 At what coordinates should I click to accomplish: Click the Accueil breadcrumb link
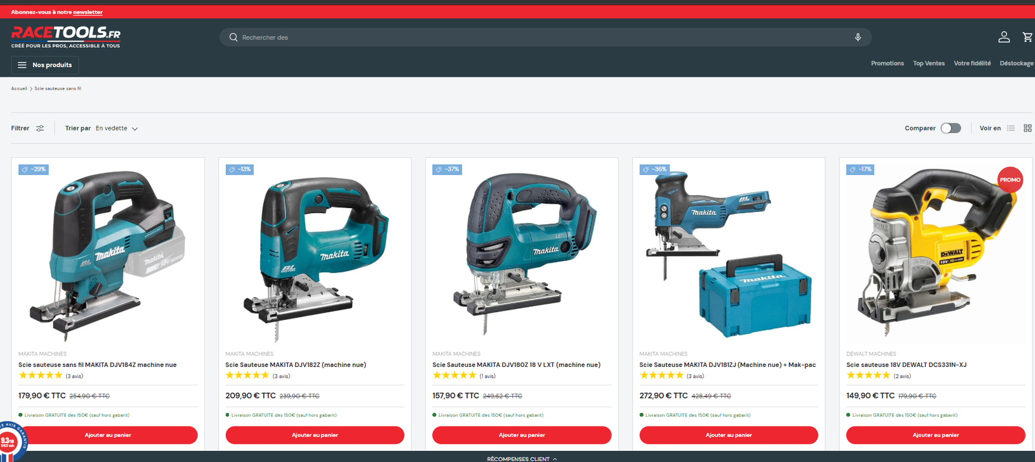pyautogui.click(x=19, y=89)
